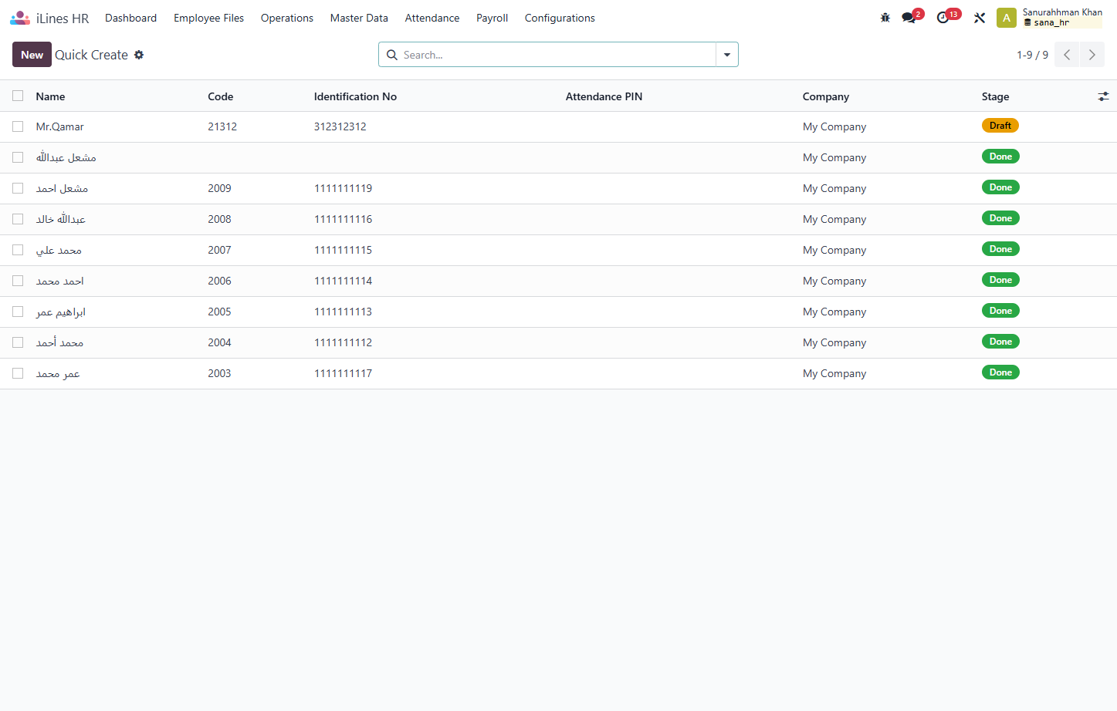Expand search options dropdown arrow
1117x711 pixels.
point(727,55)
